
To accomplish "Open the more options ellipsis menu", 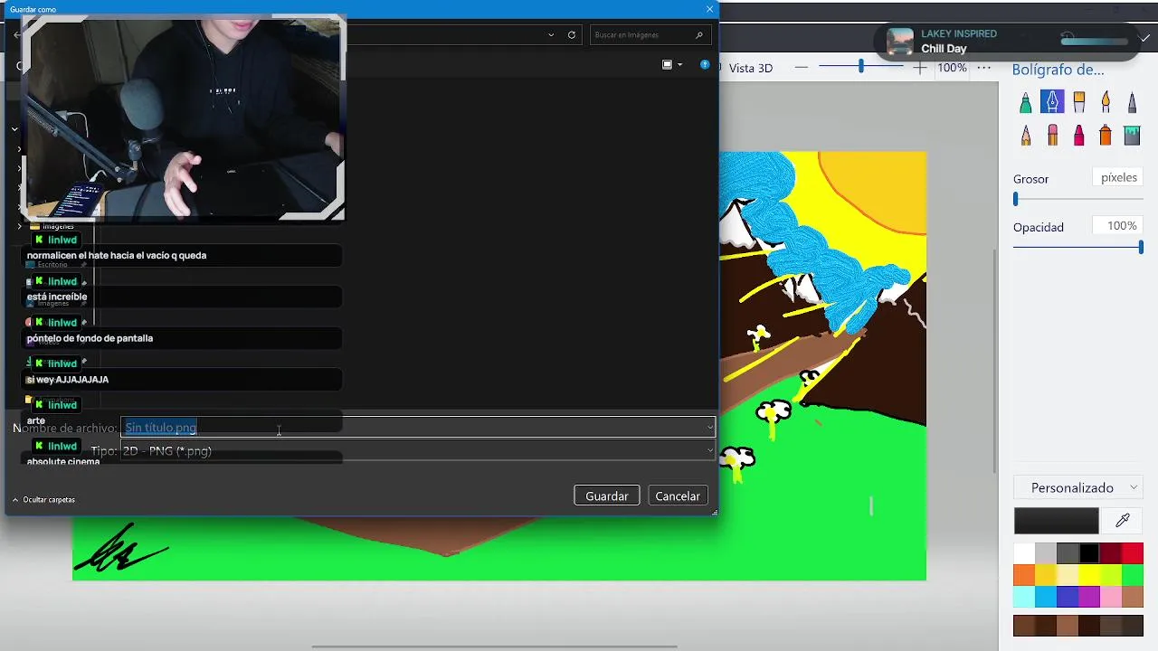I will [x=984, y=68].
